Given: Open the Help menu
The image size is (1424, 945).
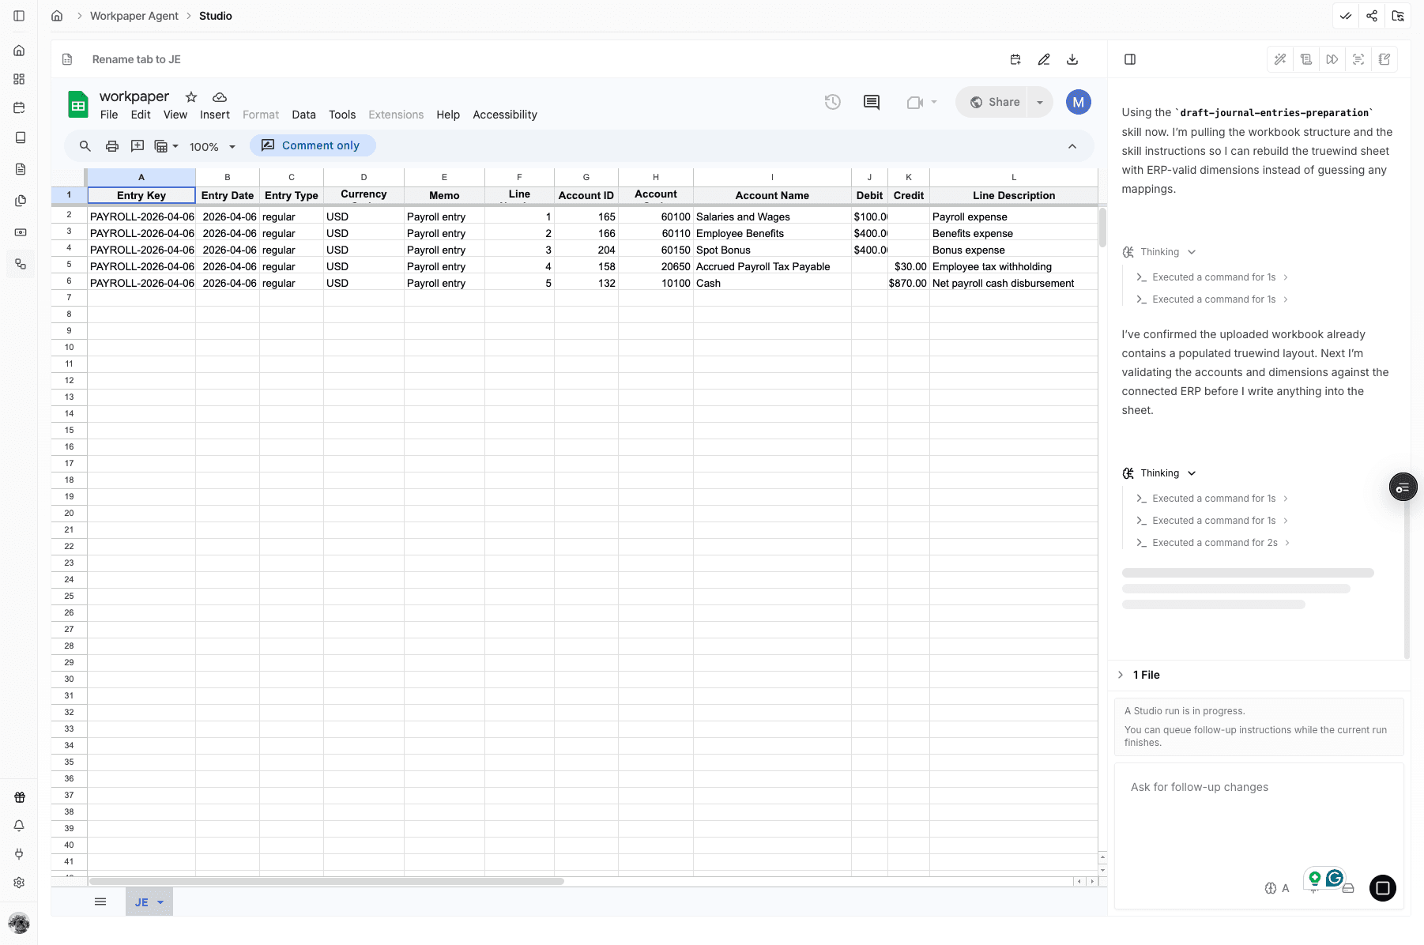Looking at the screenshot, I should click(x=448, y=115).
